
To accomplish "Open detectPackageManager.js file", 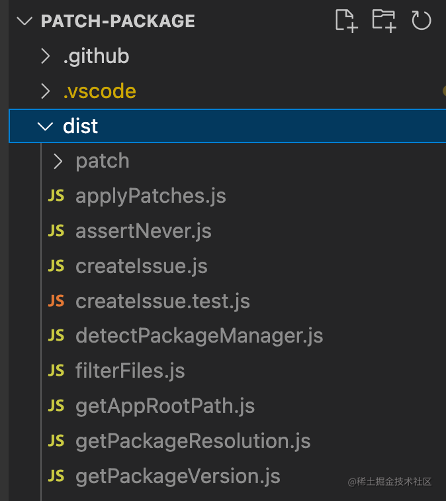I will tap(199, 335).
